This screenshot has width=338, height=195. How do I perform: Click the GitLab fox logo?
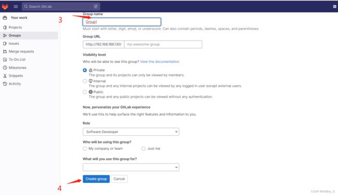[x=5, y=7]
